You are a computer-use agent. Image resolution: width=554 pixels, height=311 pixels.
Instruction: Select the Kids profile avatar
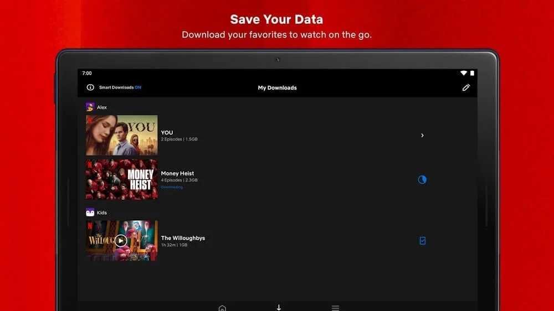coord(90,212)
